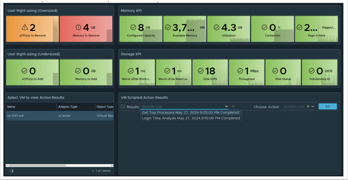Expand the Results List dropdown arrow

pos(226,107)
